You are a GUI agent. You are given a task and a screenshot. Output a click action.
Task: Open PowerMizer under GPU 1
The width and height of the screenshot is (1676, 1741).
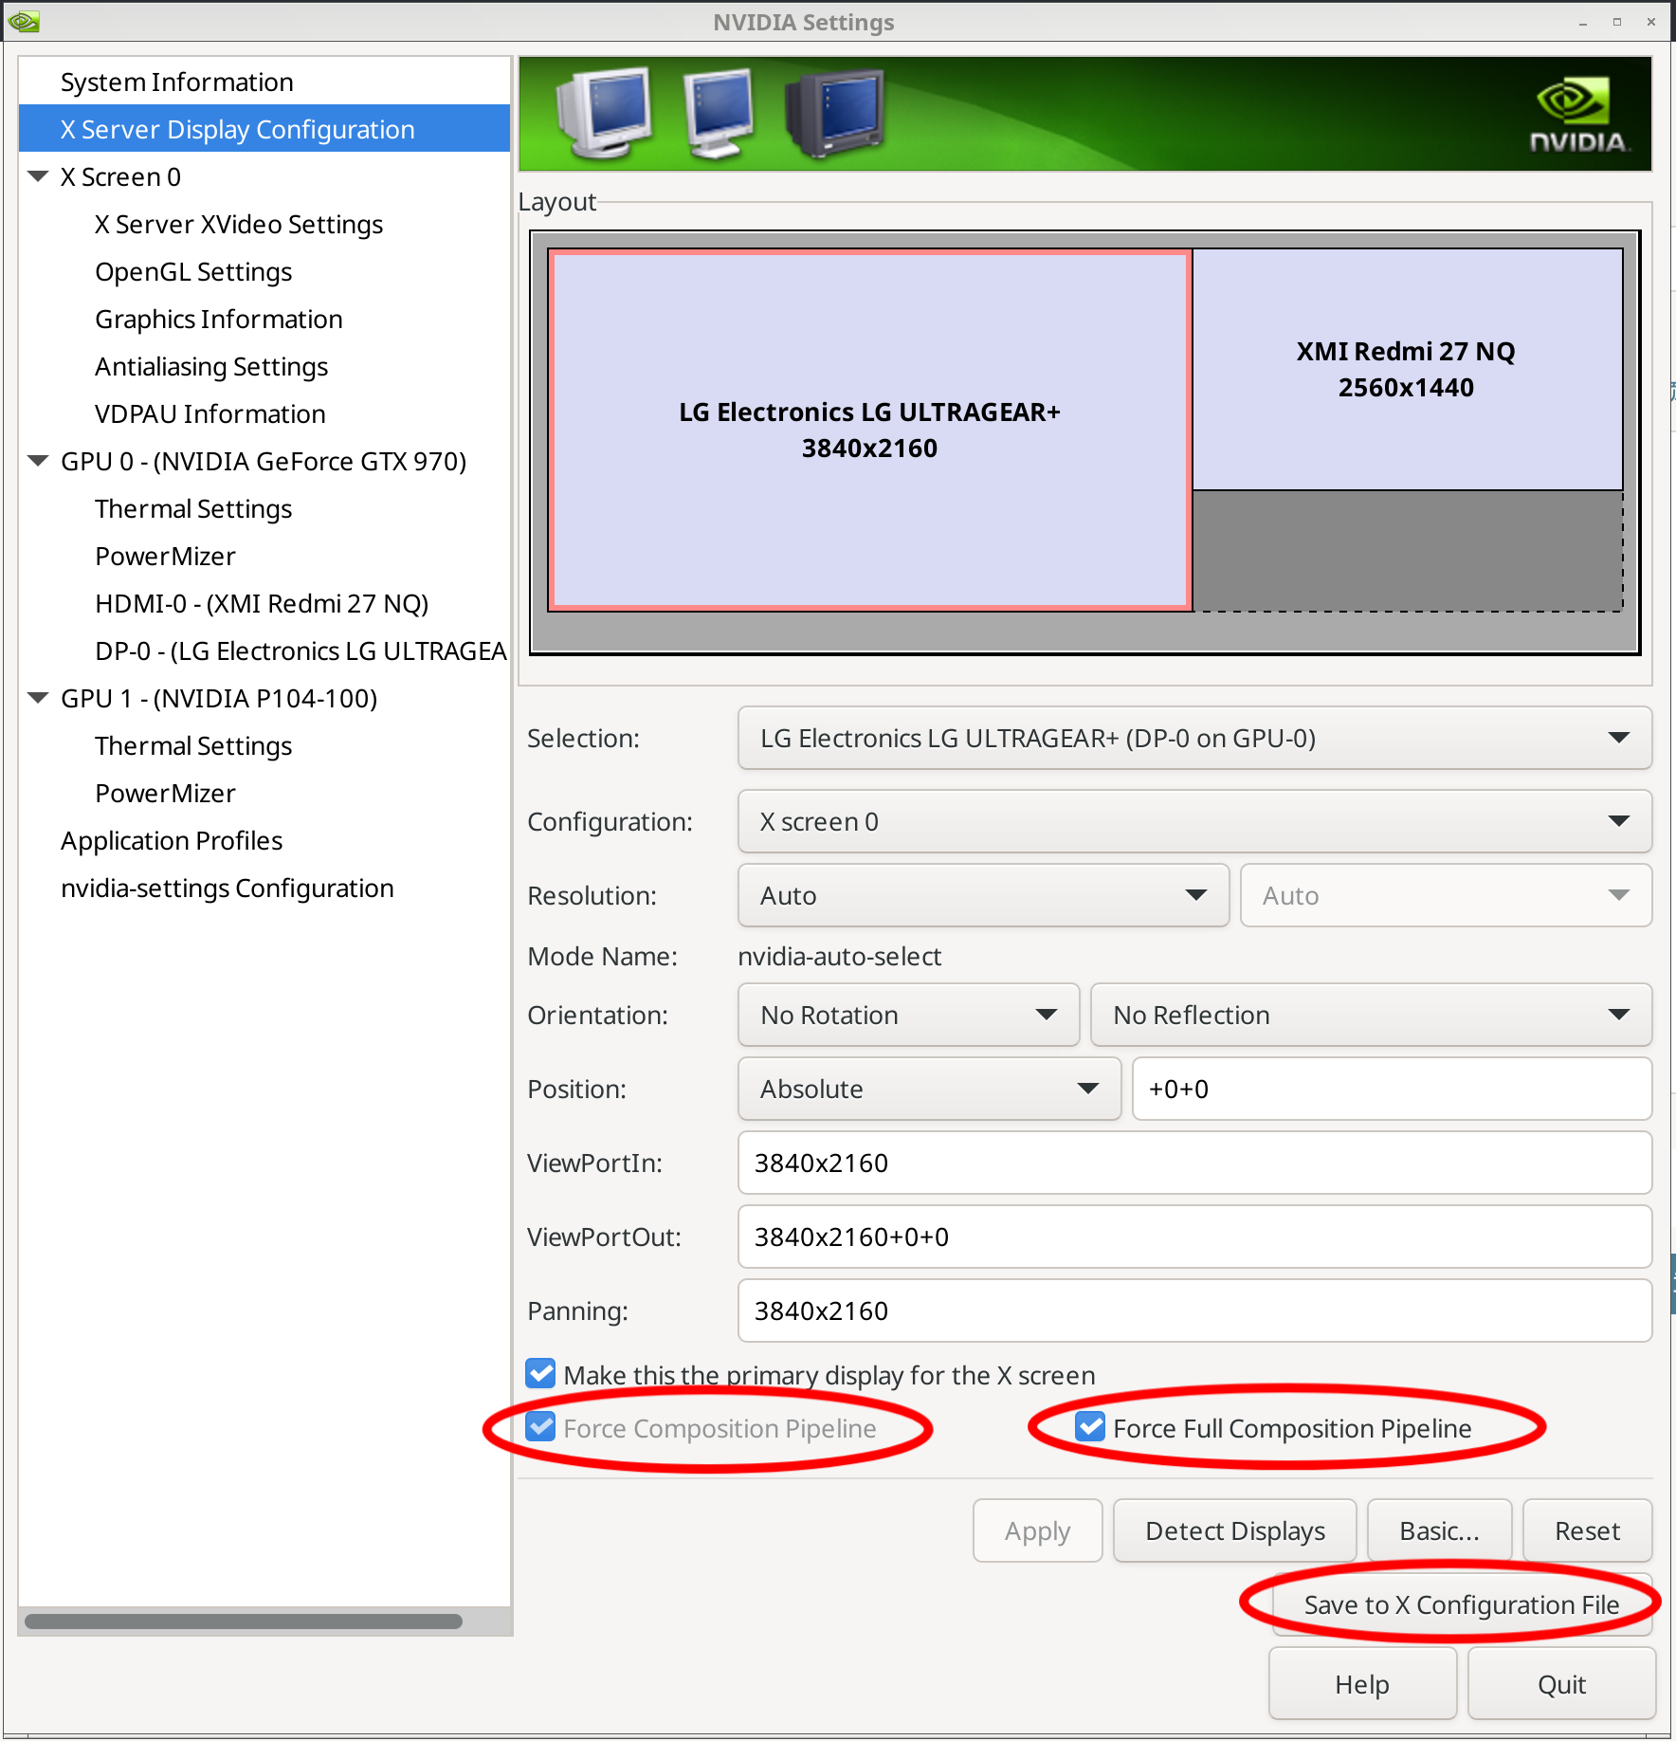point(165,793)
